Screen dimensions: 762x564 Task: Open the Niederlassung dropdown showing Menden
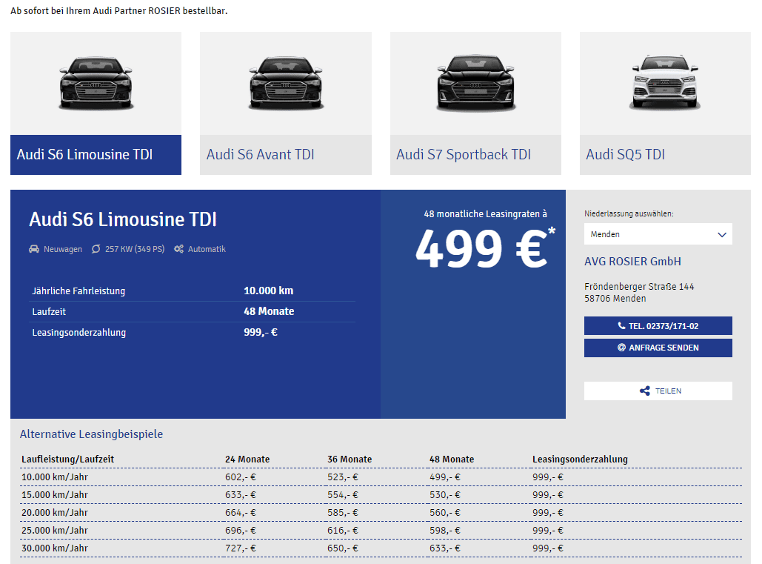tap(658, 234)
